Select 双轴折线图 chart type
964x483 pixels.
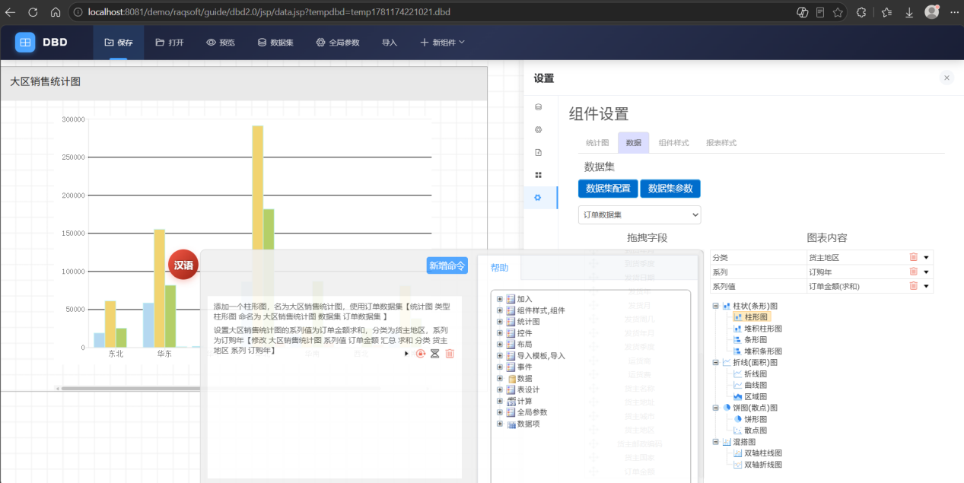pyautogui.click(x=757, y=465)
